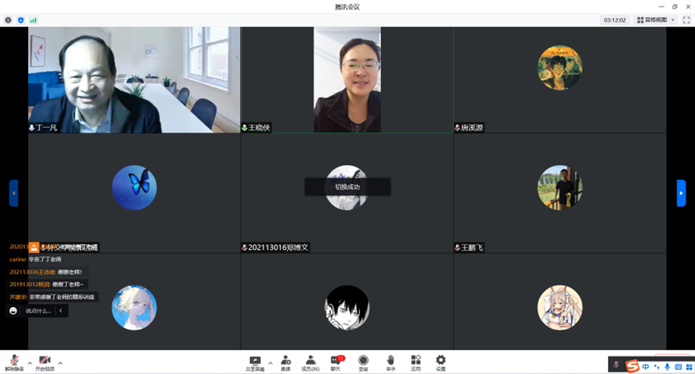
Task: Collapse the chat overlay with left arrow
Action: click(x=61, y=310)
